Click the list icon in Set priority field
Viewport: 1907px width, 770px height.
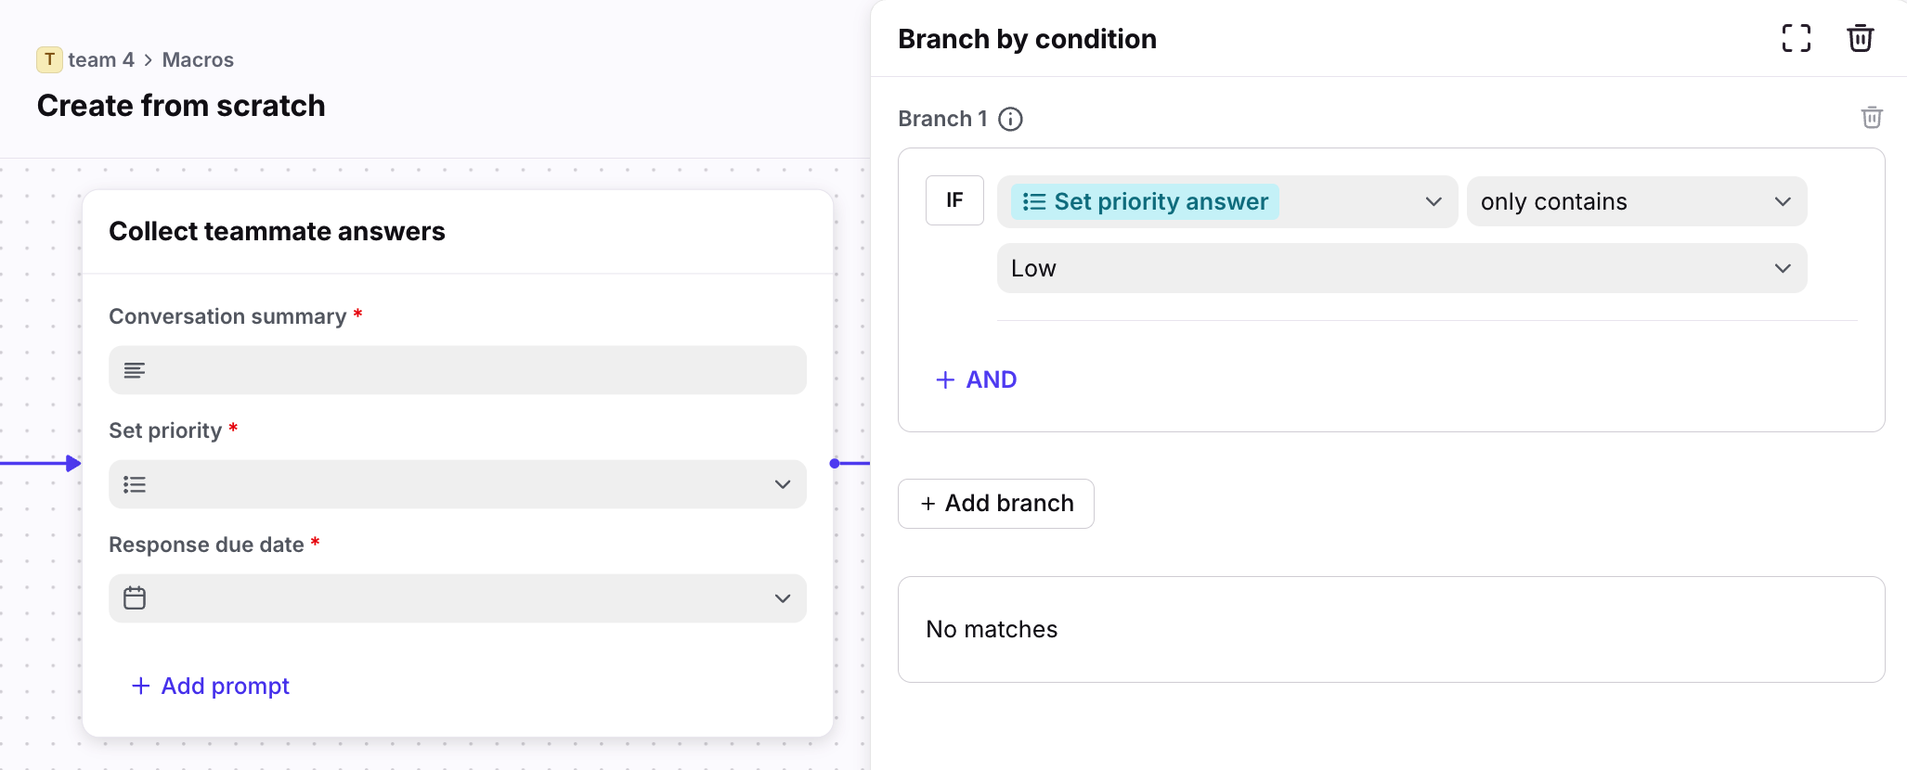135,484
